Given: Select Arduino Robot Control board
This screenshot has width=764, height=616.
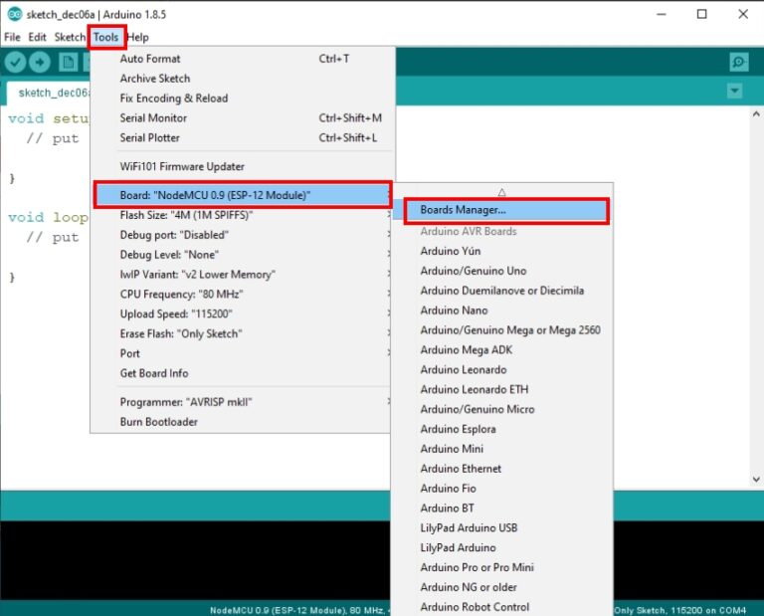Looking at the screenshot, I should (x=502, y=607).
